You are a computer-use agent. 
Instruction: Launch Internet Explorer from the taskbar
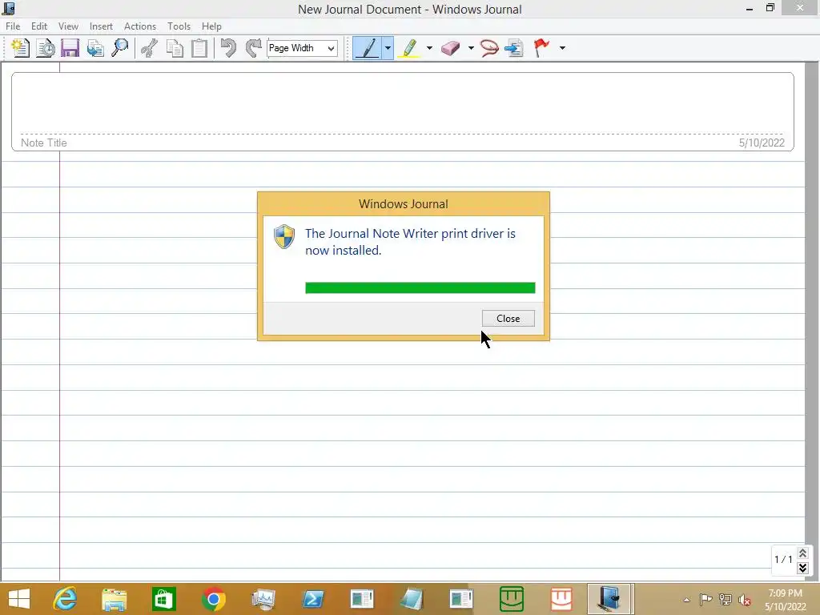pyautogui.click(x=65, y=599)
